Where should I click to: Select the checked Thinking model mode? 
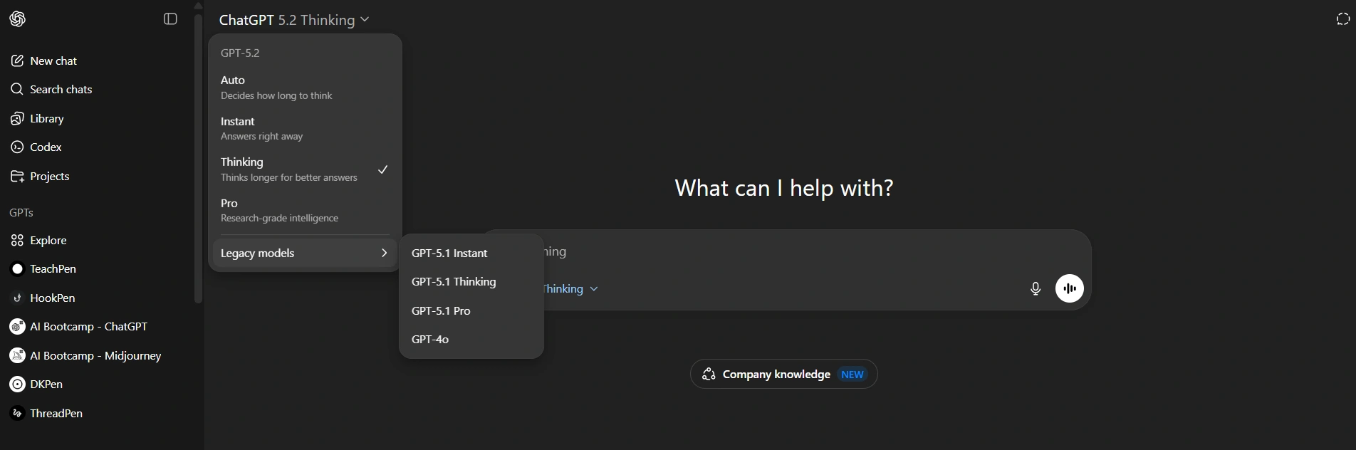(305, 169)
